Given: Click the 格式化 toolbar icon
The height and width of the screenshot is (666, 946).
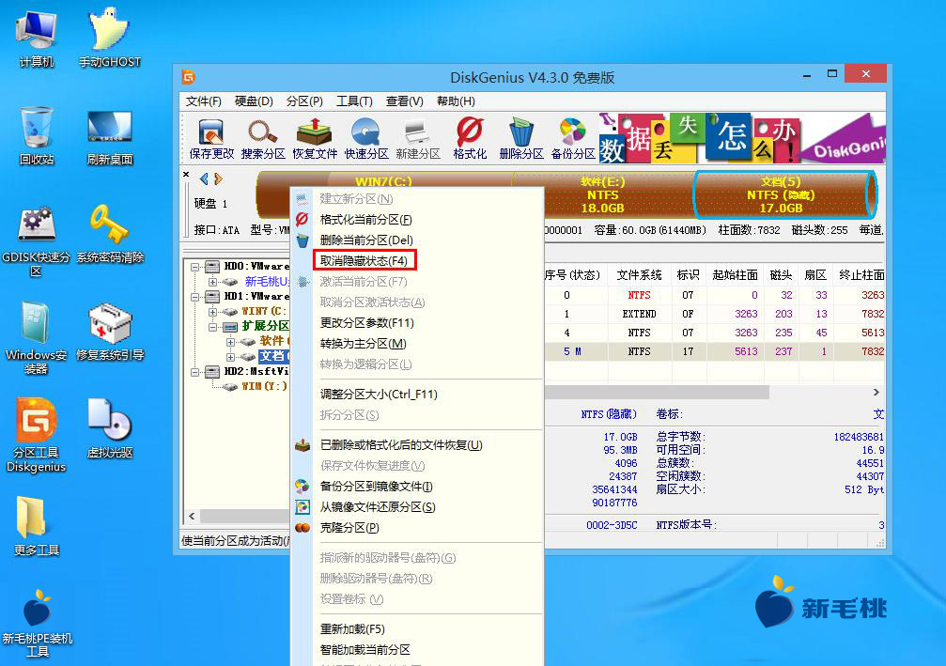Looking at the screenshot, I should coord(470,139).
